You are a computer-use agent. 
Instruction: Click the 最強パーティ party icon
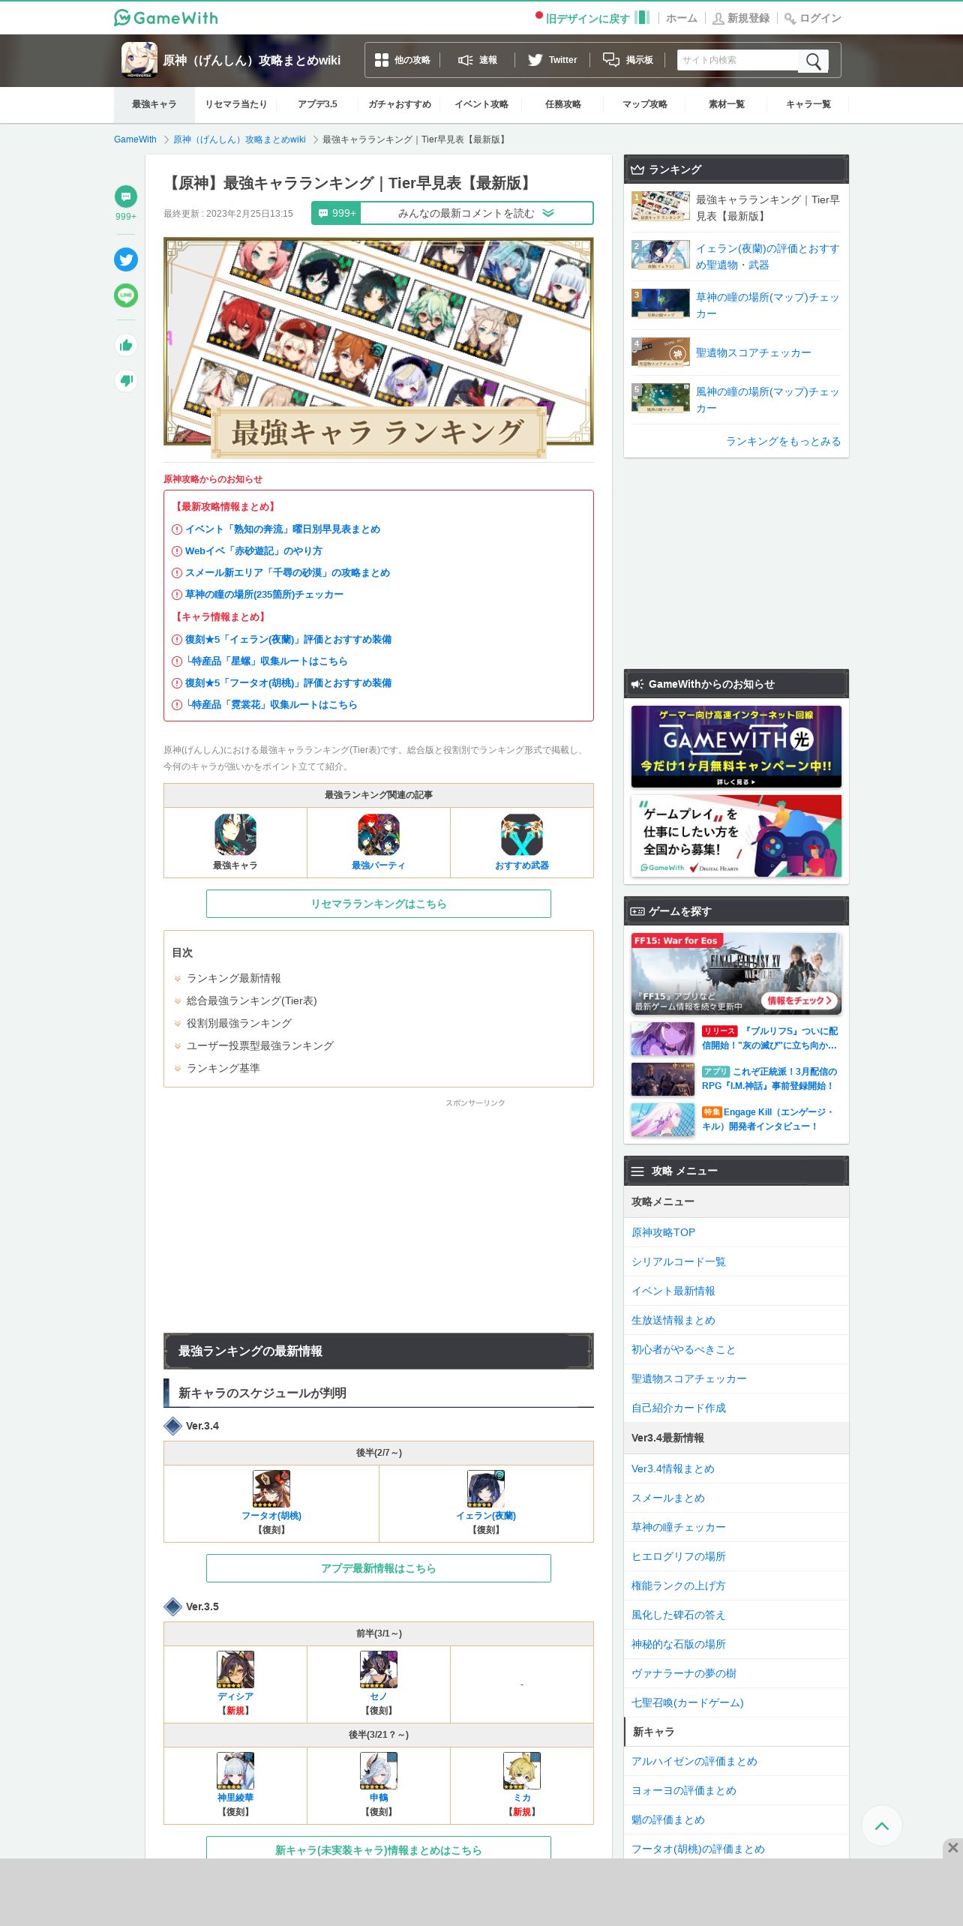[379, 835]
